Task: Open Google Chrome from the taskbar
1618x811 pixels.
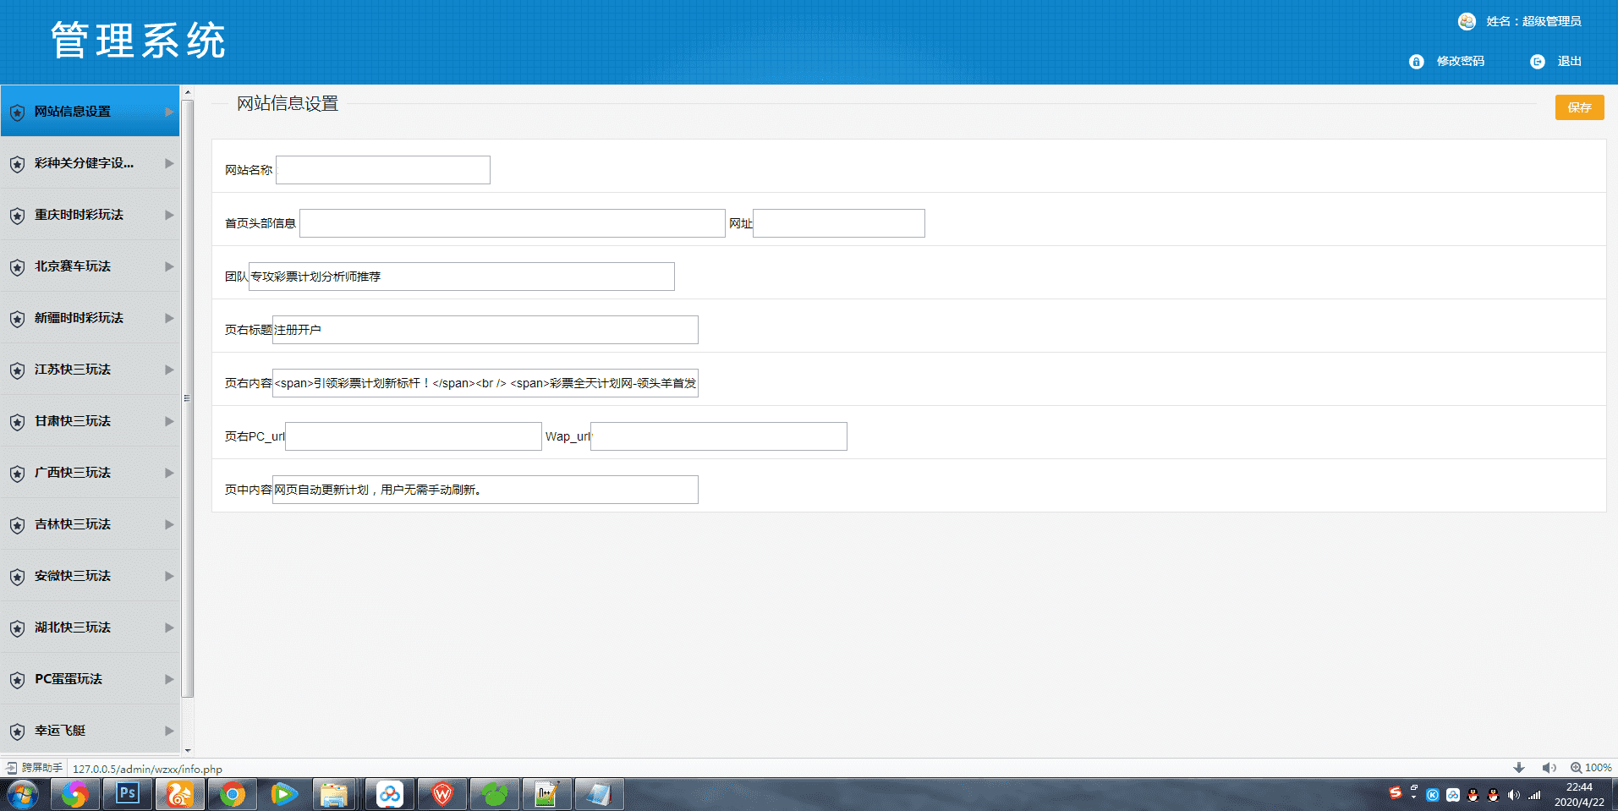Action: coord(232,794)
